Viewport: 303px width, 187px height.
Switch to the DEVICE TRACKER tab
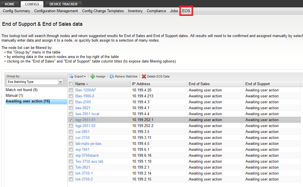[x=63, y=4]
